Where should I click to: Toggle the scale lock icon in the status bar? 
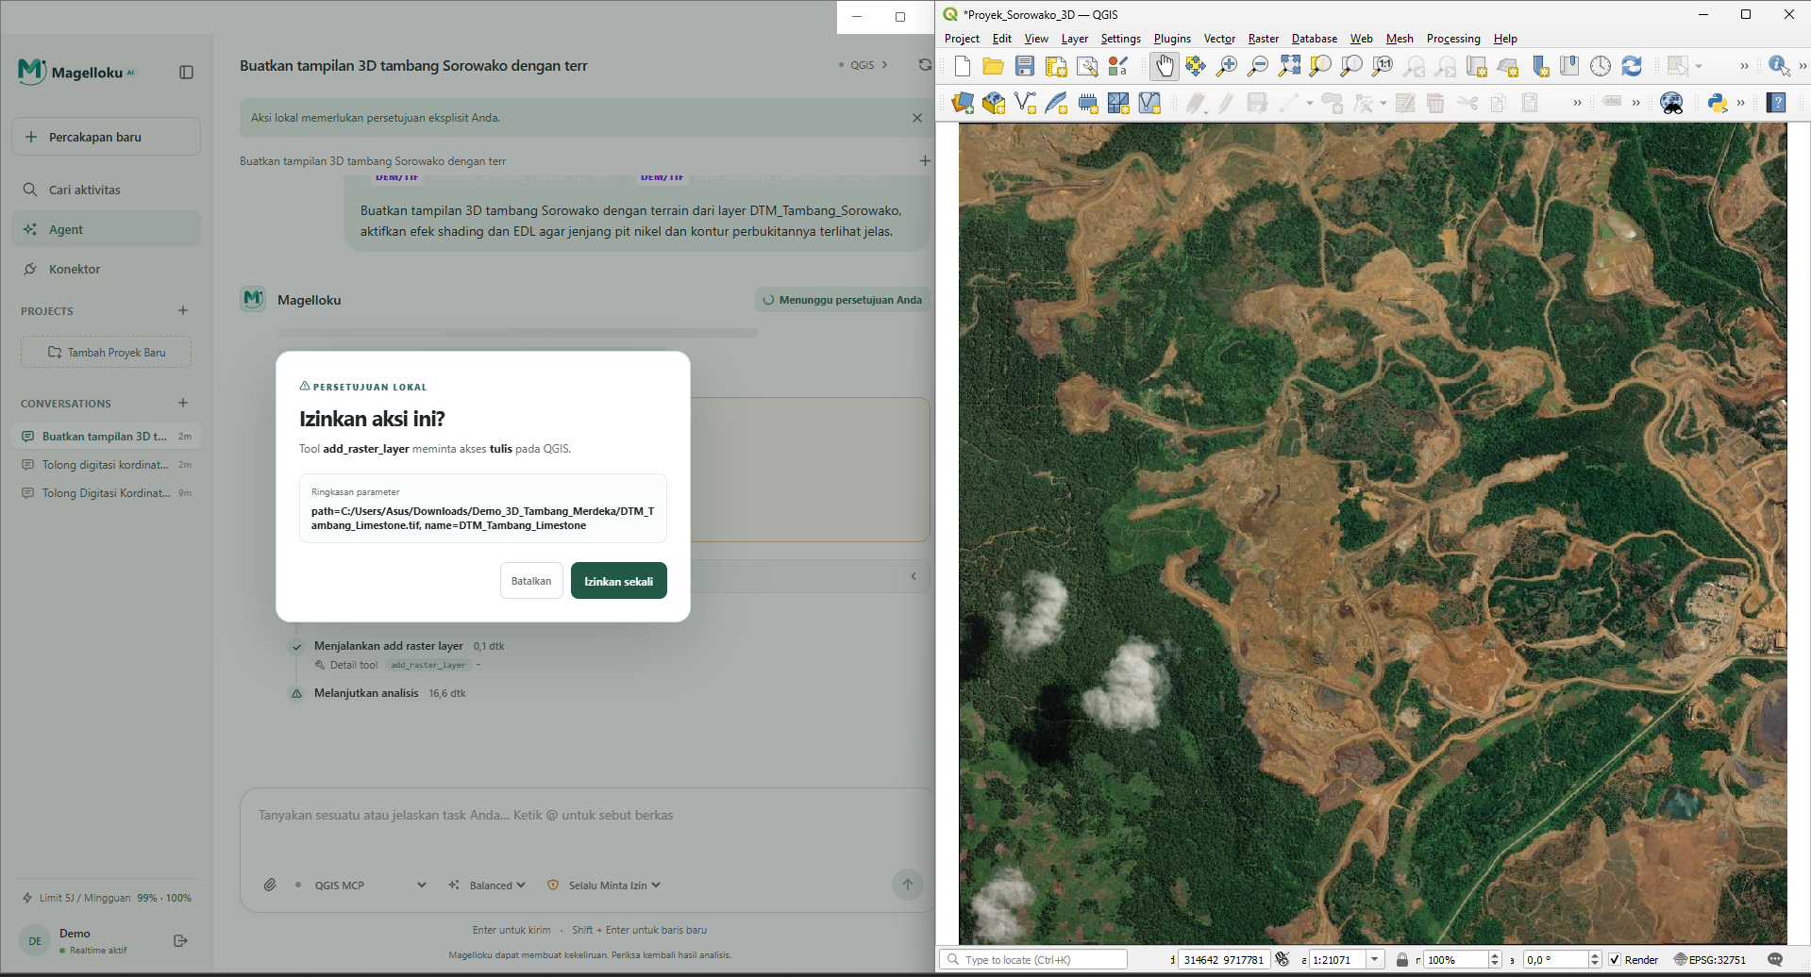(x=1402, y=960)
